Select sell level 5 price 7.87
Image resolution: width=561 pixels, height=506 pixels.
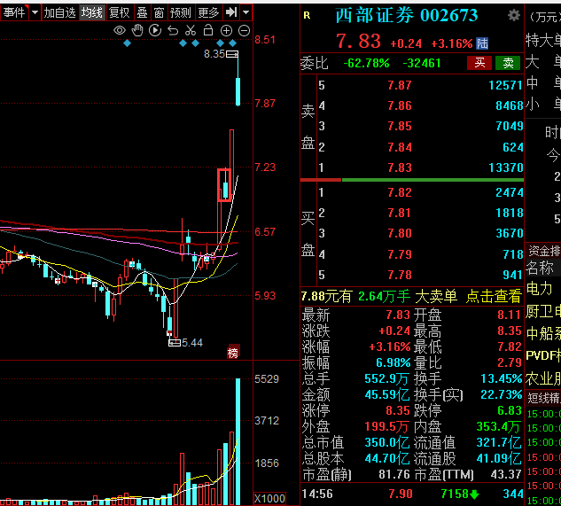400,85
